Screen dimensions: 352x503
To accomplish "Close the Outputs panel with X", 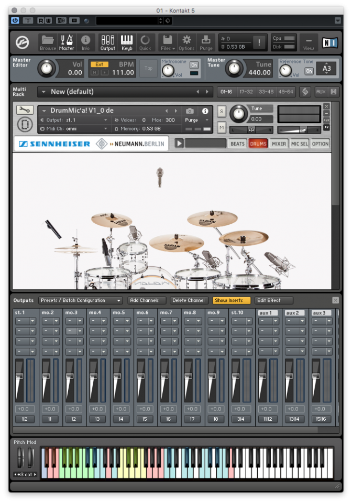I will pos(335,300).
